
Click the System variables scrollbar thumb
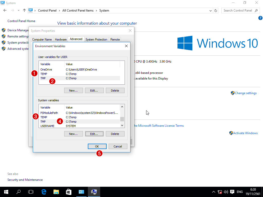point(122,119)
